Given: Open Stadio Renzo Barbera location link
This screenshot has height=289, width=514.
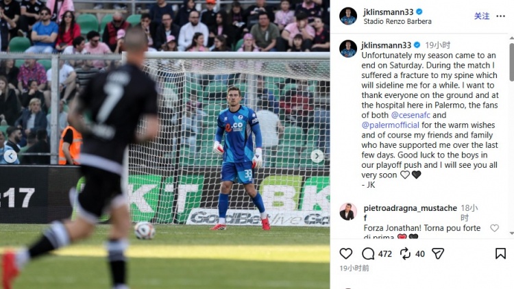Looking at the screenshot, I should tap(397, 22).
